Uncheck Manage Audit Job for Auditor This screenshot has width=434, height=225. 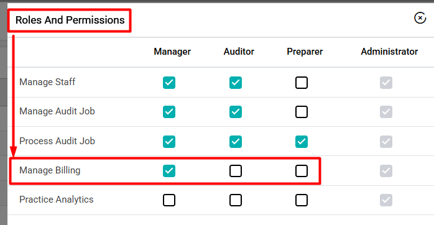click(x=236, y=112)
